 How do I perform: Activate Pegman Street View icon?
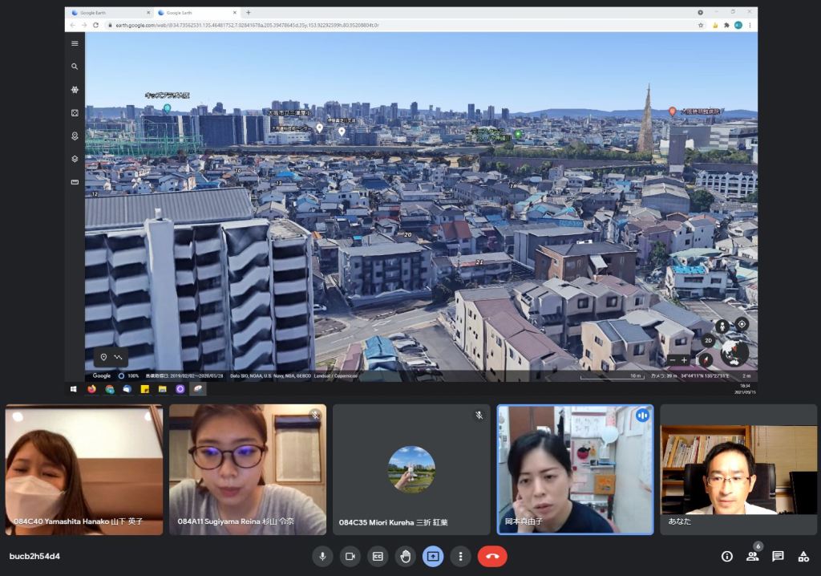pos(721,325)
